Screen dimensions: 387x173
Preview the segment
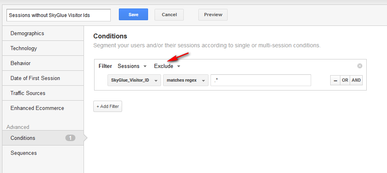213,15
